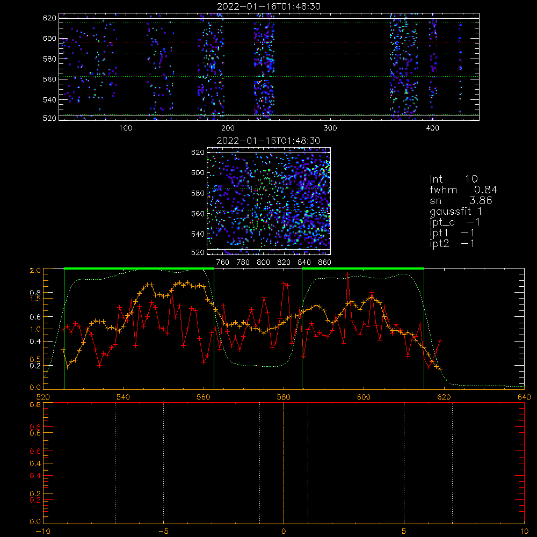Click the 'sn 3.86' readout

tap(461, 200)
